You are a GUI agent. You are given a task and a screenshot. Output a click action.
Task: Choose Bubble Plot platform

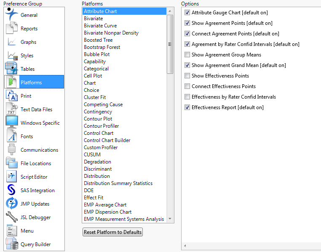[x=124, y=54]
